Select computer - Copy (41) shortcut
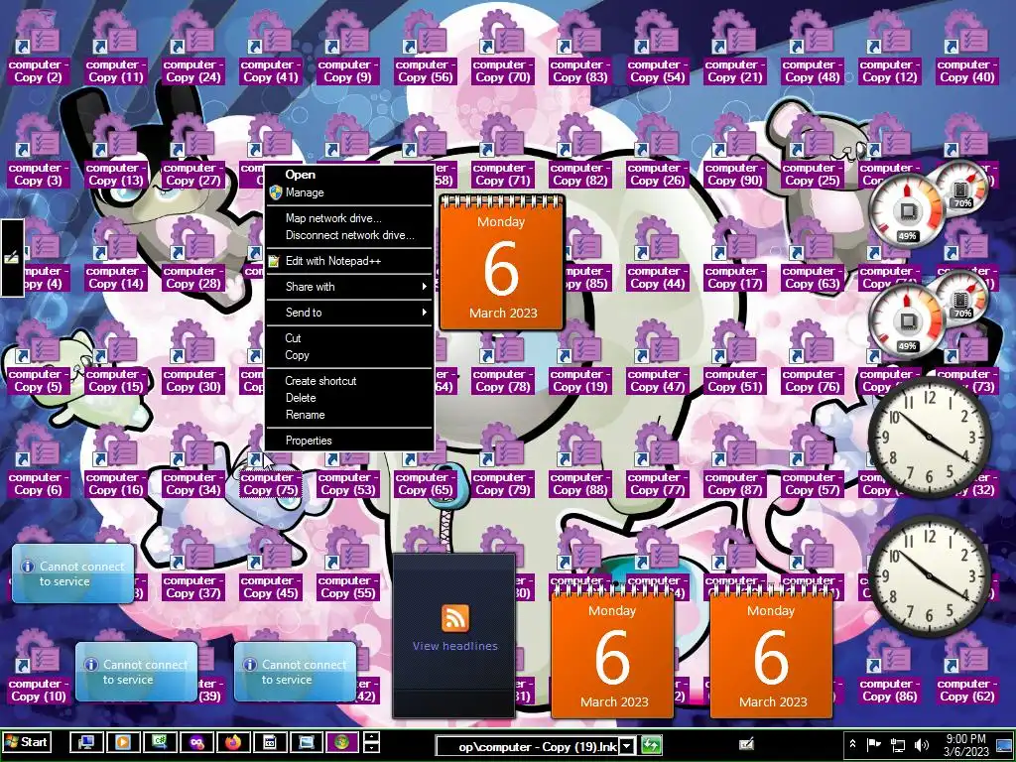1016x762 pixels. point(270,49)
